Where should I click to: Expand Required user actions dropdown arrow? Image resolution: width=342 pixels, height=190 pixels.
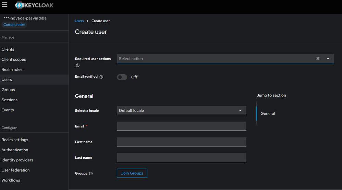328,59
